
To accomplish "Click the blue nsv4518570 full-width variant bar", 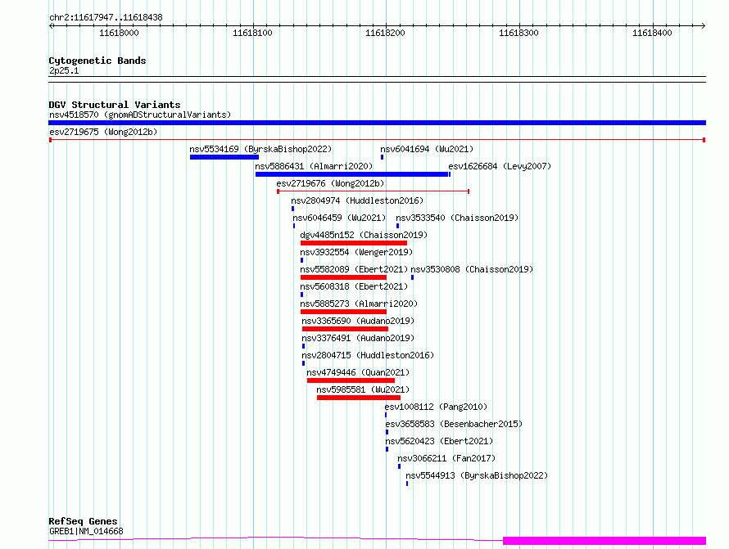I will pos(377,123).
